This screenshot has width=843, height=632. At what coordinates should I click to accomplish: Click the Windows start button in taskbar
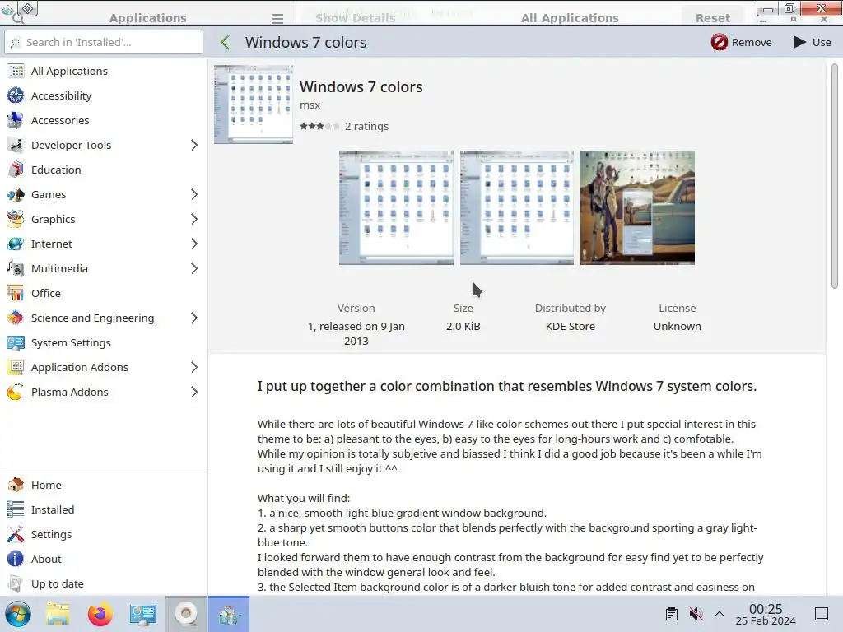(x=18, y=614)
